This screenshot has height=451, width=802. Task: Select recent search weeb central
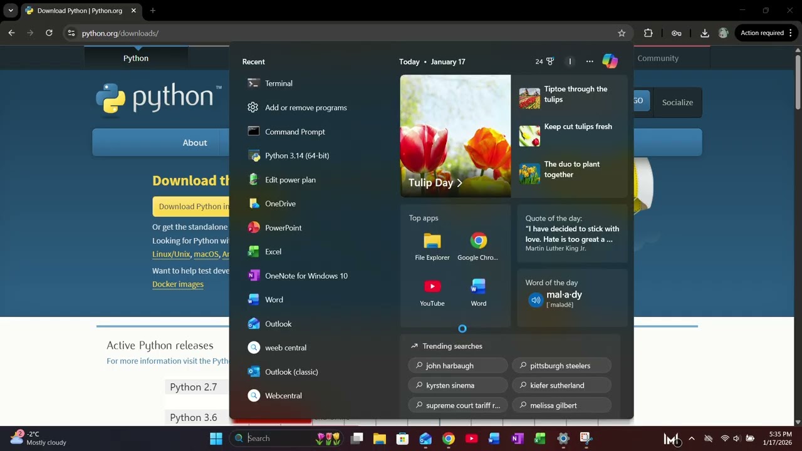point(286,348)
